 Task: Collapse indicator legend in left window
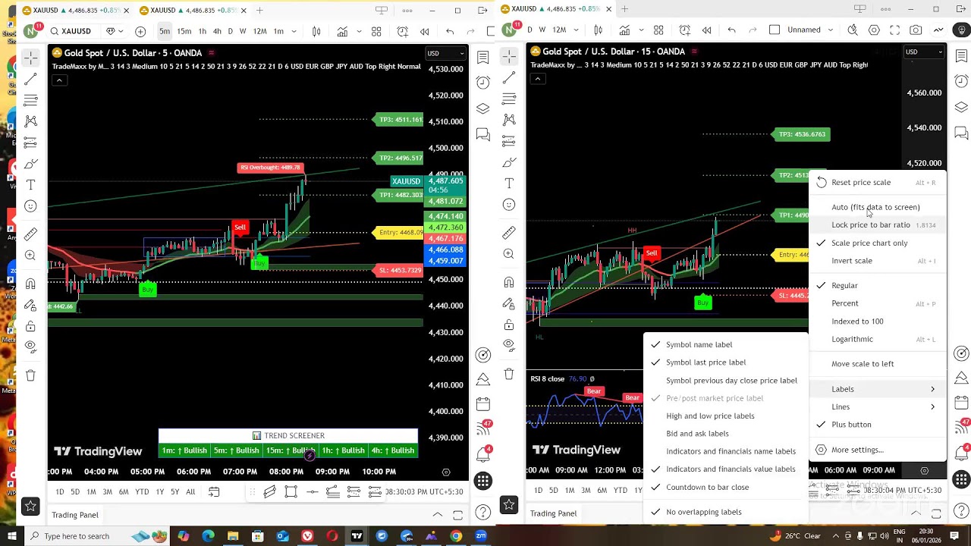point(59,80)
